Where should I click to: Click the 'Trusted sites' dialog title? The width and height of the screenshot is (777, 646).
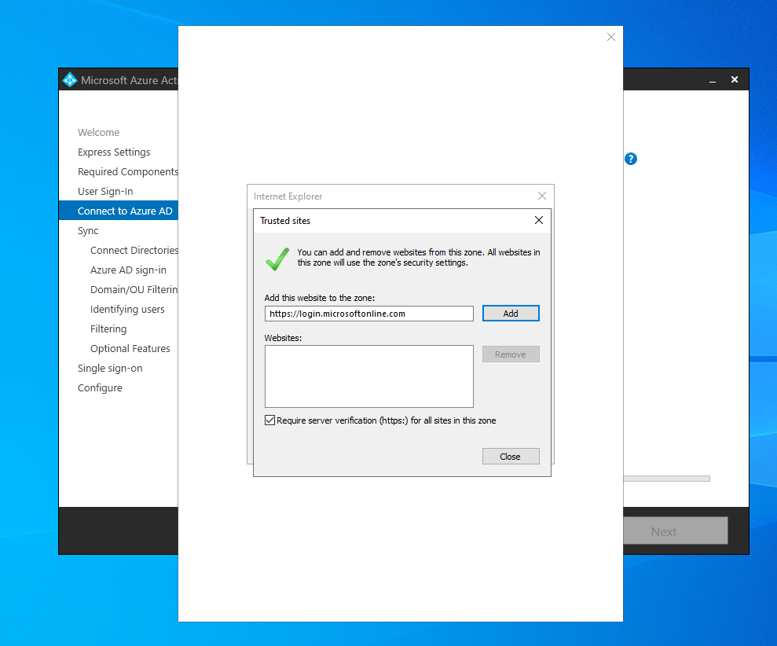[285, 221]
